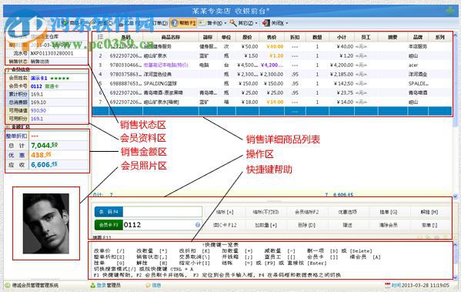The width and height of the screenshot is (461, 292).
Task: Click the 条码 column header
Action: [126, 38]
